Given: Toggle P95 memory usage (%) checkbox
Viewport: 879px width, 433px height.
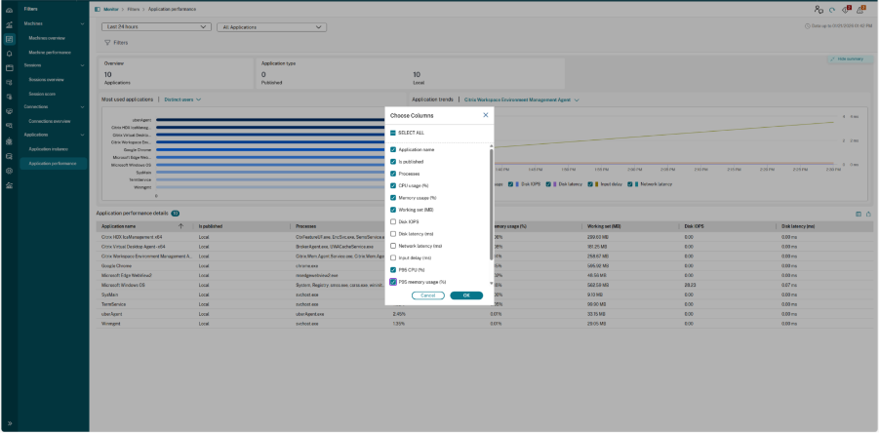Looking at the screenshot, I should coord(393,282).
